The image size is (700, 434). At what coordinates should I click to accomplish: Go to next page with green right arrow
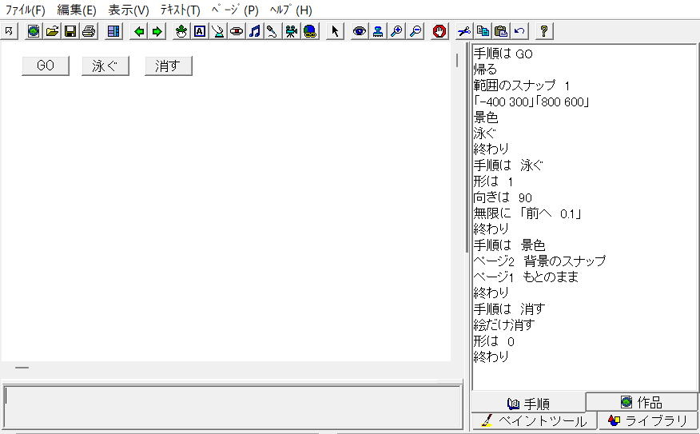click(x=157, y=31)
